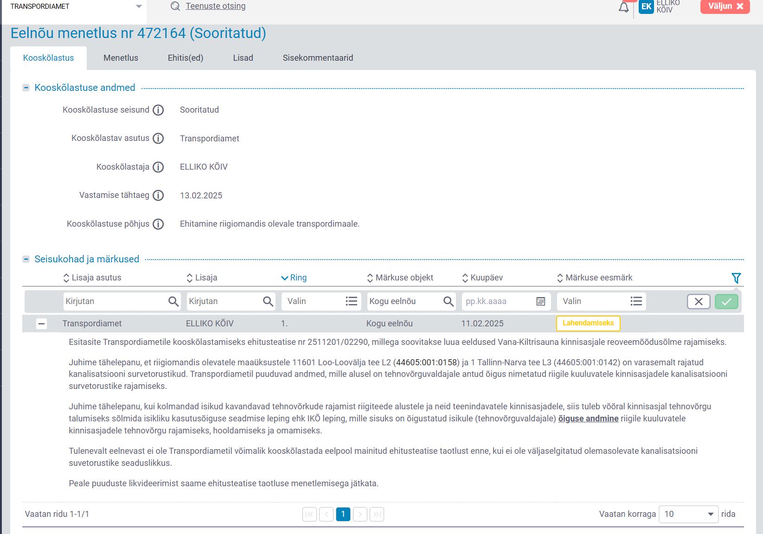Go to last page of results
Viewport: 763px width, 534px height.
click(x=377, y=514)
